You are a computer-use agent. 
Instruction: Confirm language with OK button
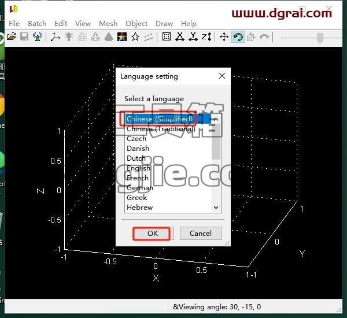coord(153,233)
